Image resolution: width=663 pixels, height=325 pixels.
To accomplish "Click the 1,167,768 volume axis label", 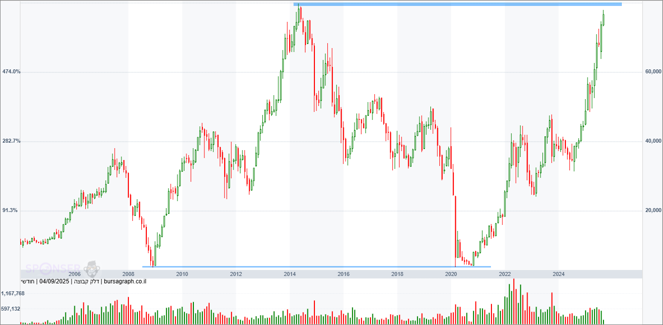I will [x=13, y=294].
